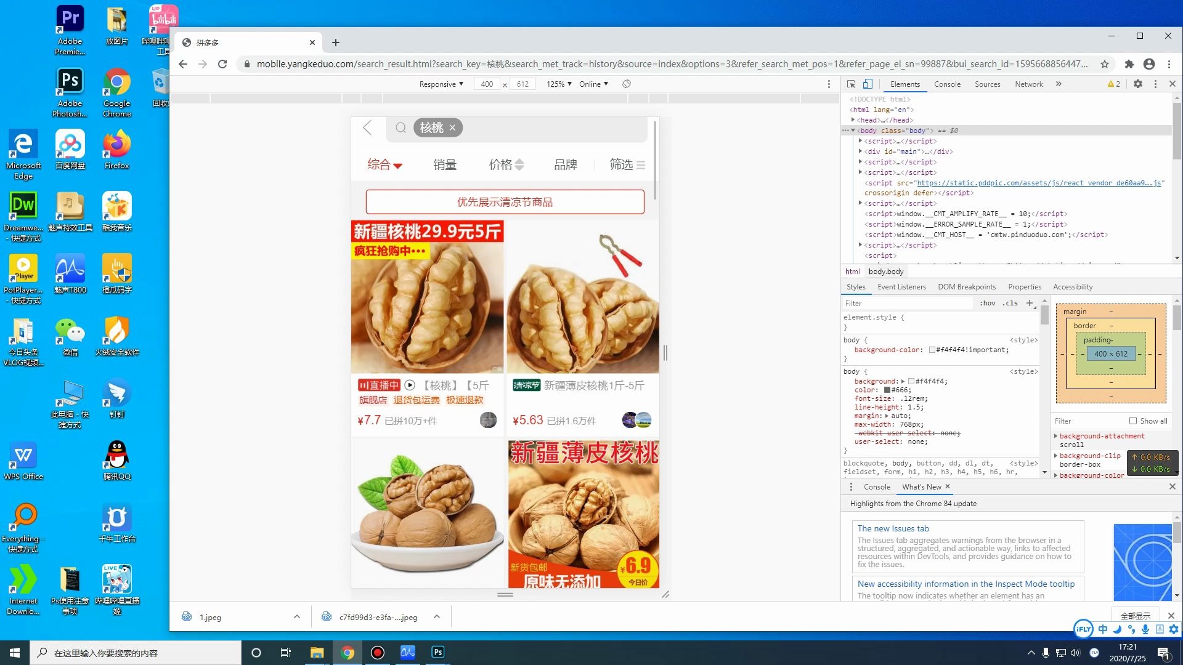Click 优先展示清凉节商品 button
Viewport: 1183px width, 665px height.
coord(505,202)
